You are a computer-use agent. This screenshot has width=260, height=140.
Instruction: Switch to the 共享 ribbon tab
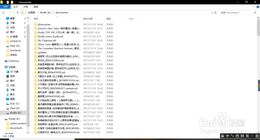(x=25, y=7)
